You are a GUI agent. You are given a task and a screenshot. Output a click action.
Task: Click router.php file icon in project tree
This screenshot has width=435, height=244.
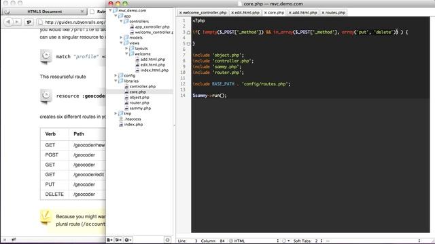pos(126,102)
